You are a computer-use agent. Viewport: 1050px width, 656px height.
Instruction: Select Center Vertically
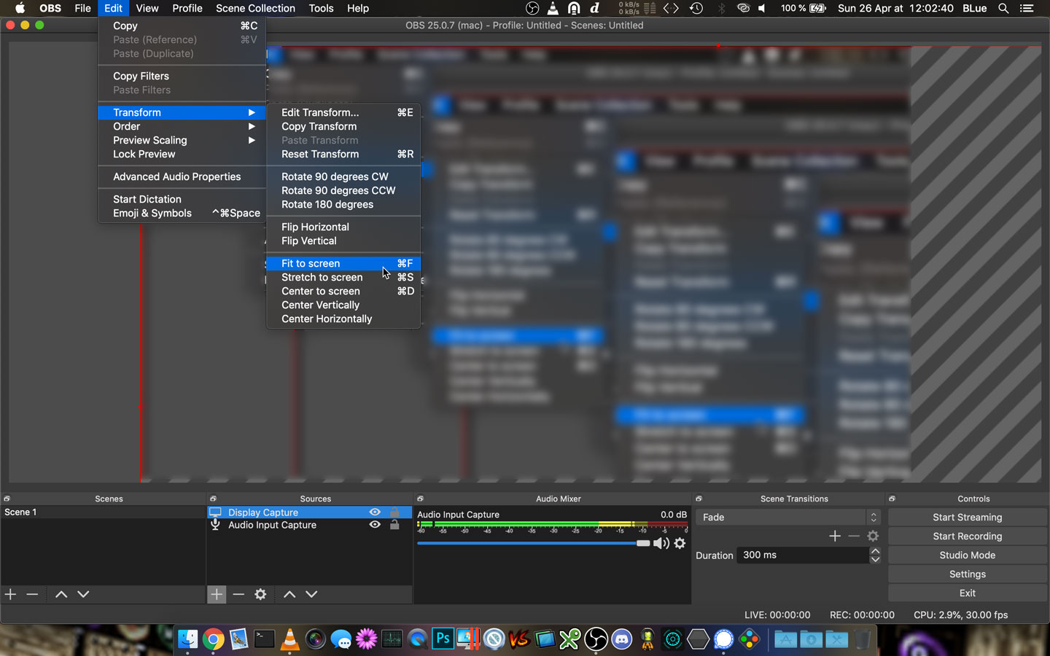coord(343,305)
